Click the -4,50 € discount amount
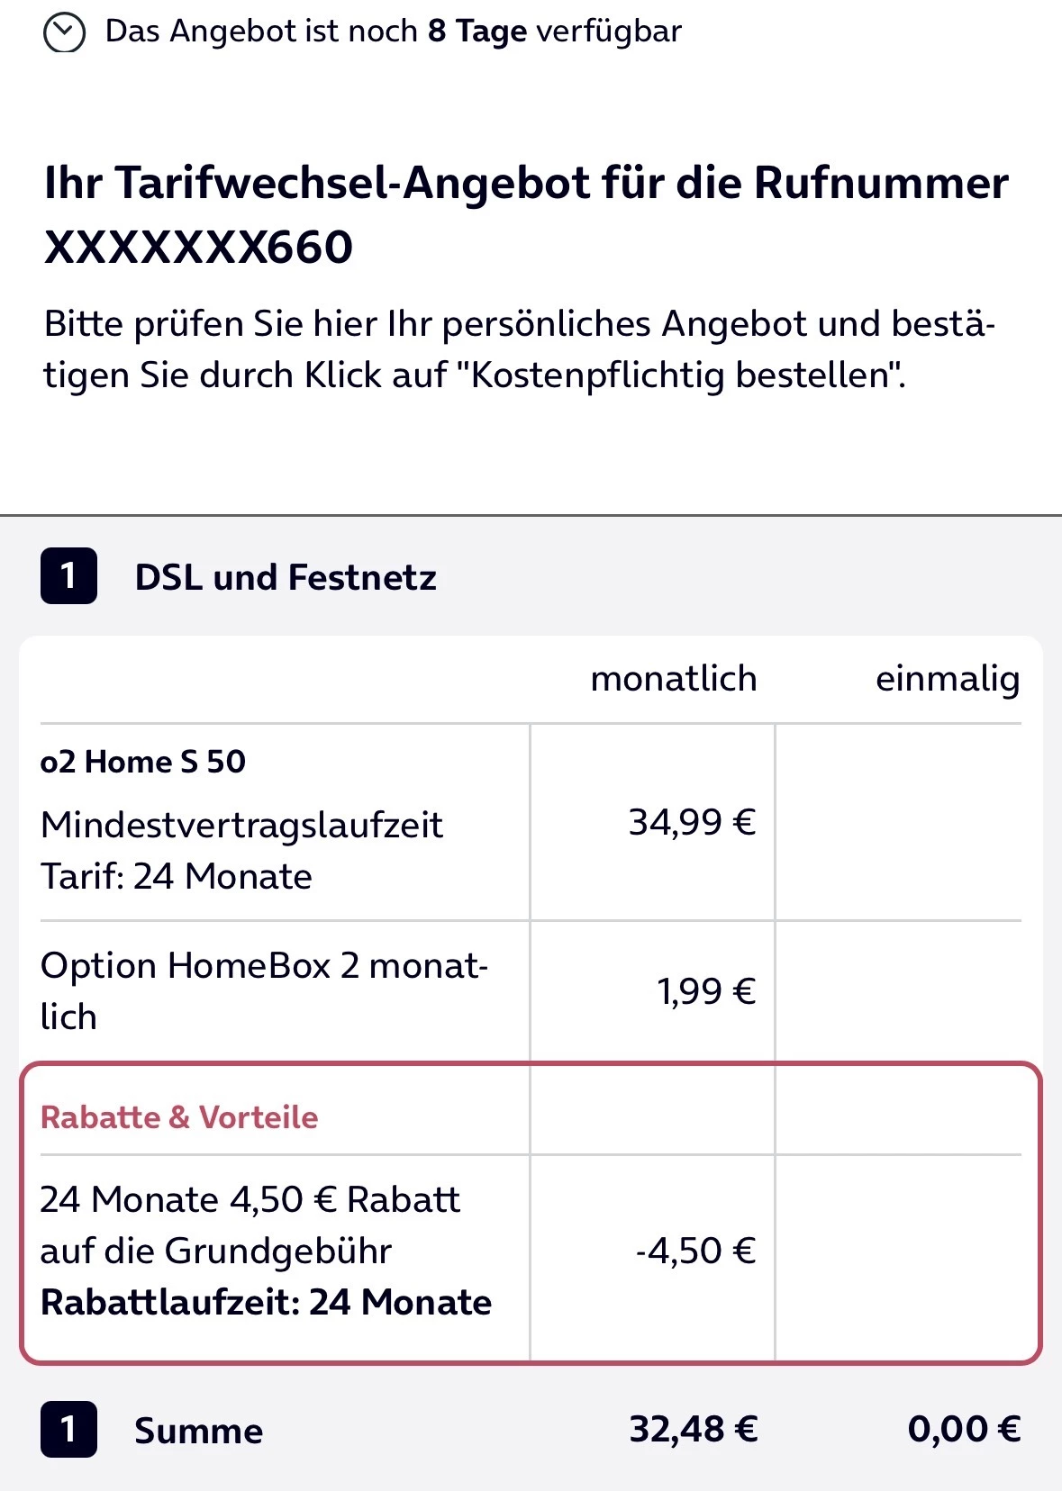The height and width of the screenshot is (1491, 1062). pos(694,1251)
